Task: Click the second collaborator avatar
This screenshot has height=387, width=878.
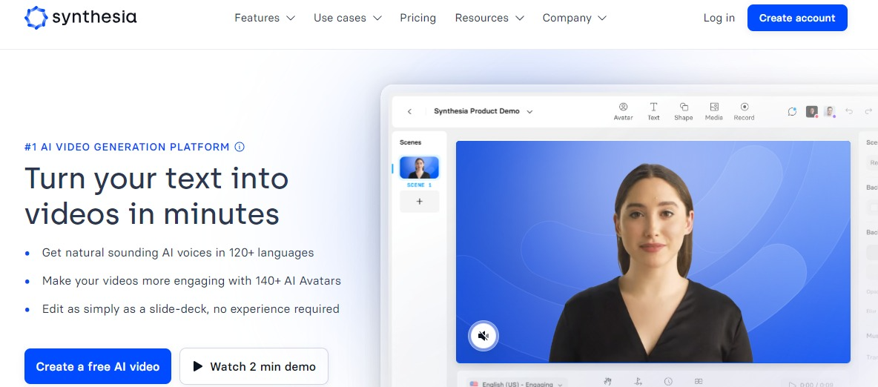Action: 829,111
